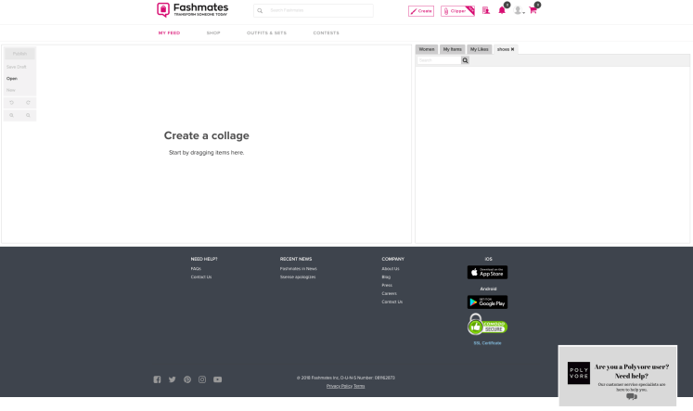
Task: Click Save Draft
Action: point(17,67)
